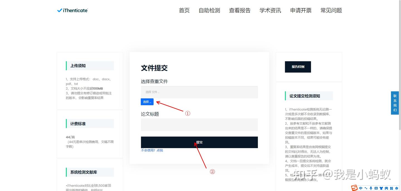Click the 选择 file browse button
The height and width of the screenshot is (191, 401).
pos(147,102)
